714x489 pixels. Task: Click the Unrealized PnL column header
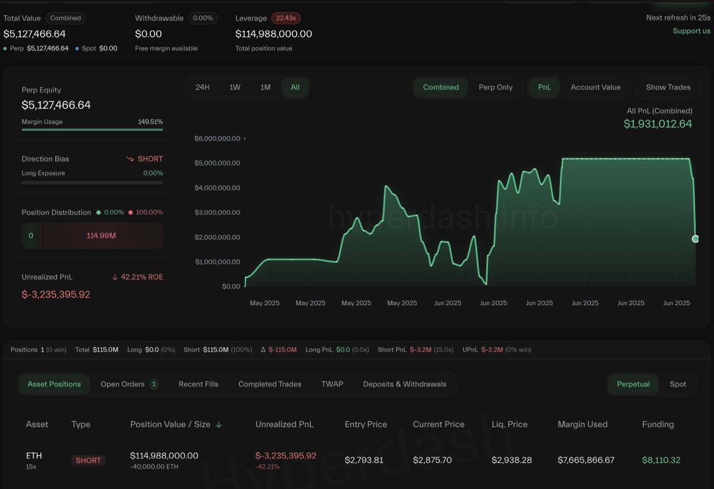[x=284, y=424]
